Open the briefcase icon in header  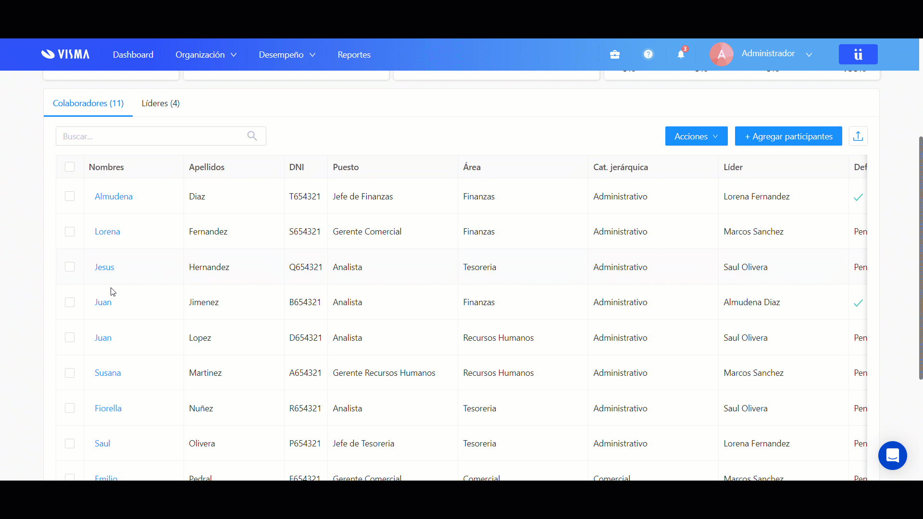[614, 54]
